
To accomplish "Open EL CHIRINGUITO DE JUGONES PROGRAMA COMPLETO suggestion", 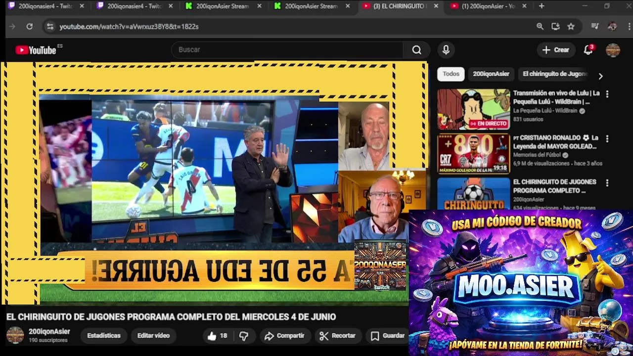I will coord(554,186).
